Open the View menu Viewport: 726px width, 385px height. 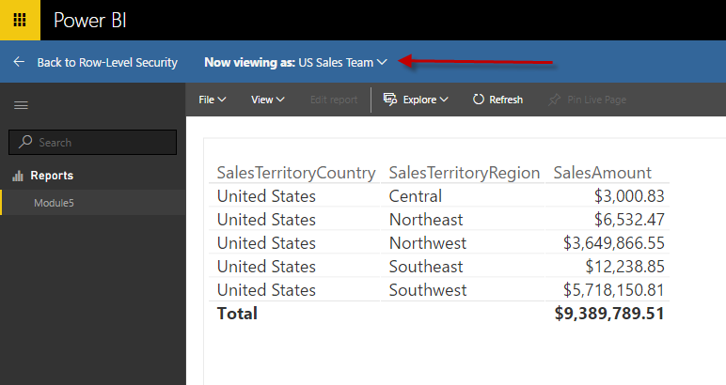pyautogui.click(x=267, y=100)
